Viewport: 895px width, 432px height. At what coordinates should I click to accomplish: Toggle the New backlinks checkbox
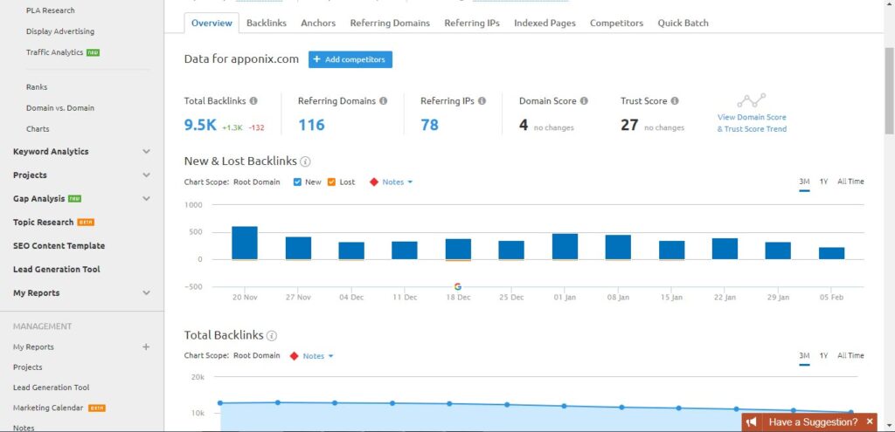(x=297, y=182)
